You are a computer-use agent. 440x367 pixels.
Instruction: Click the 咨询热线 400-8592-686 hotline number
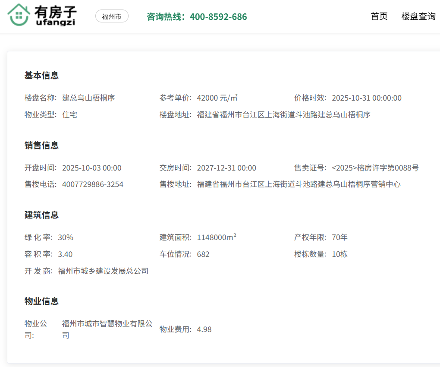[x=197, y=17]
